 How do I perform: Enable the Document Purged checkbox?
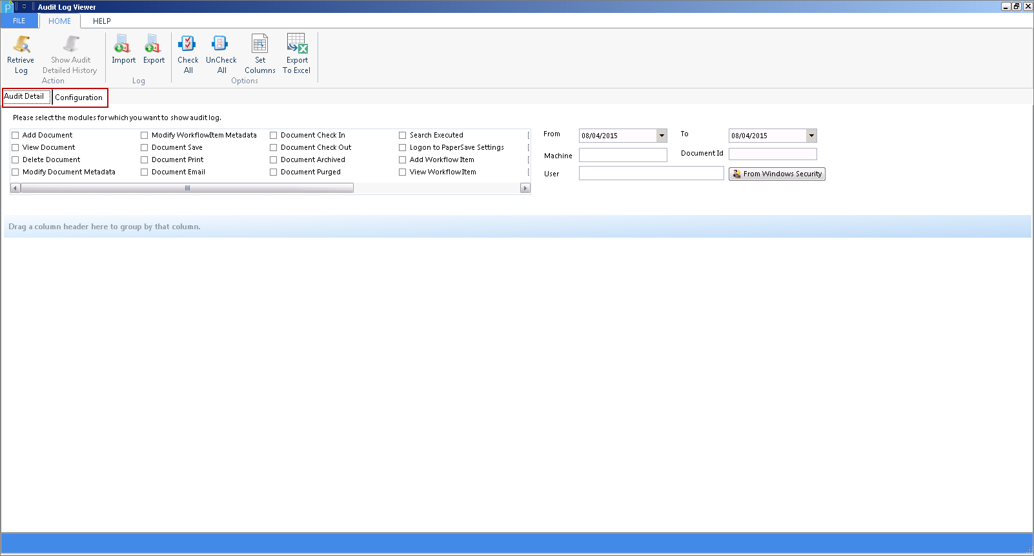click(273, 172)
